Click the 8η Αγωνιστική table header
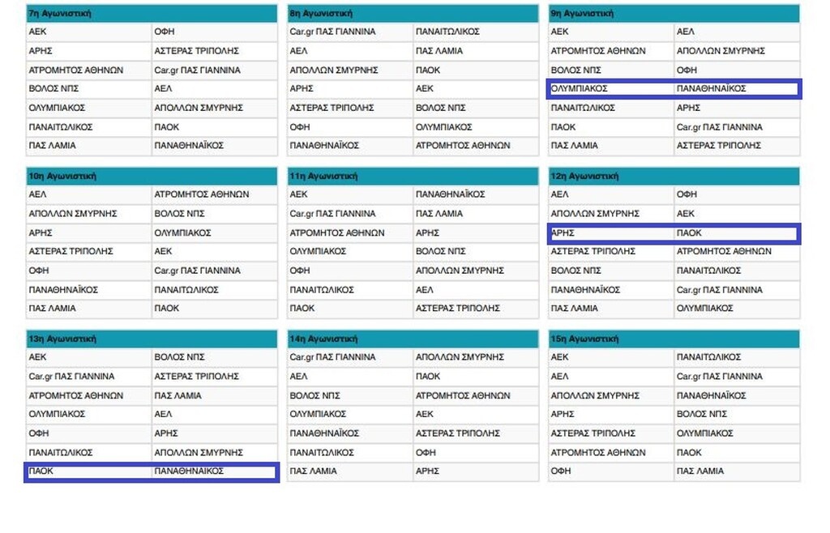 413,14
